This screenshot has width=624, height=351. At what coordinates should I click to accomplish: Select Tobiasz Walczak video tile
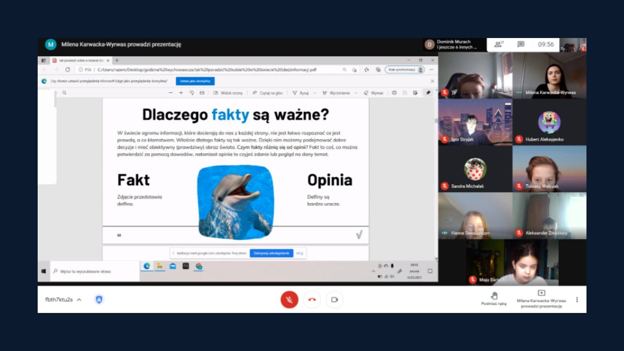[x=549, y=169]
